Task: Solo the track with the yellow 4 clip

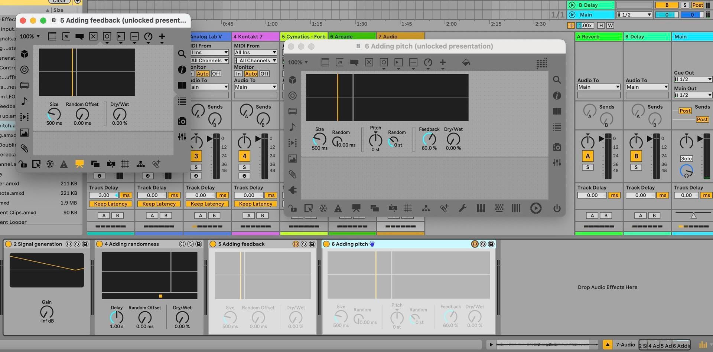Action: tap(244, 167)
